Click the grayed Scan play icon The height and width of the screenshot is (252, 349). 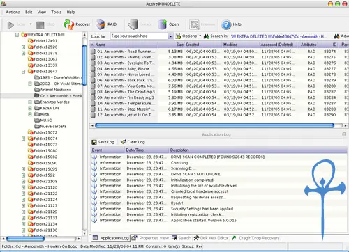click(x=10, y=25)
